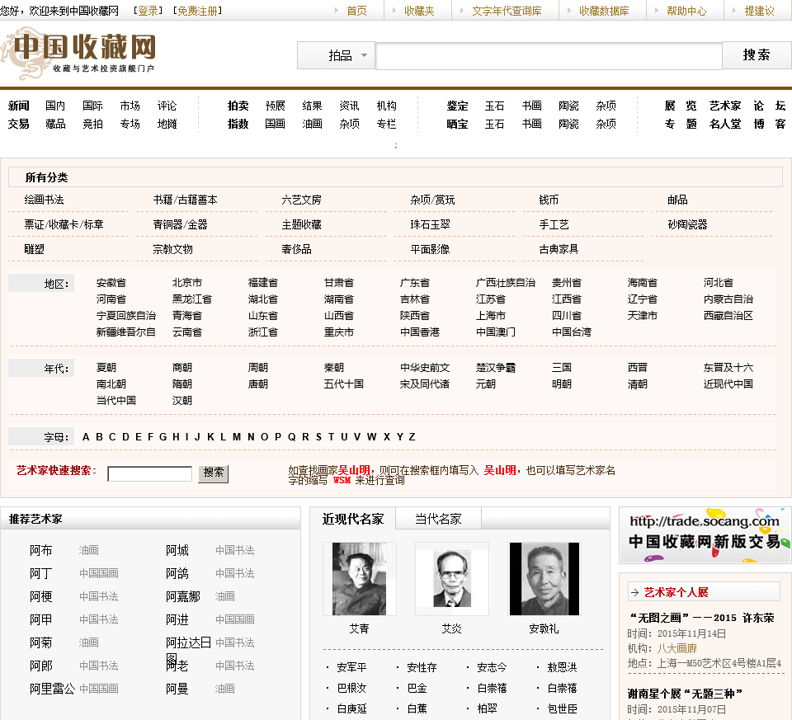Open the 名人堂 navigation link

725,125
